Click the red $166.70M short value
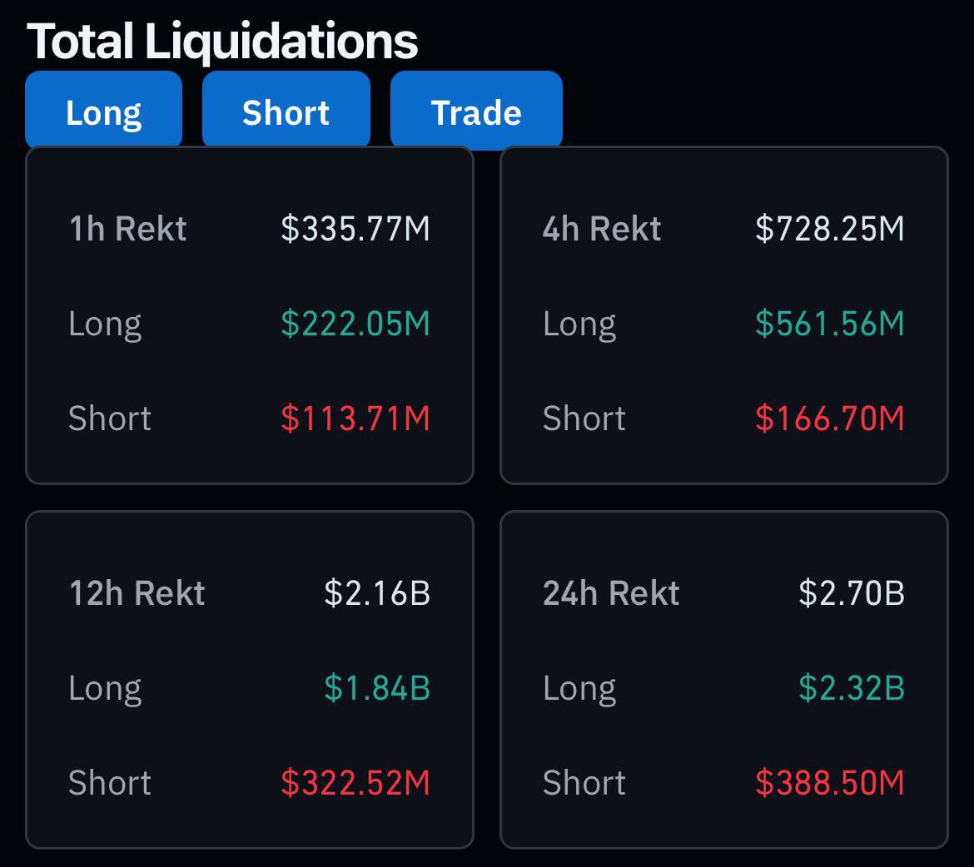 (x=830, y=419)
